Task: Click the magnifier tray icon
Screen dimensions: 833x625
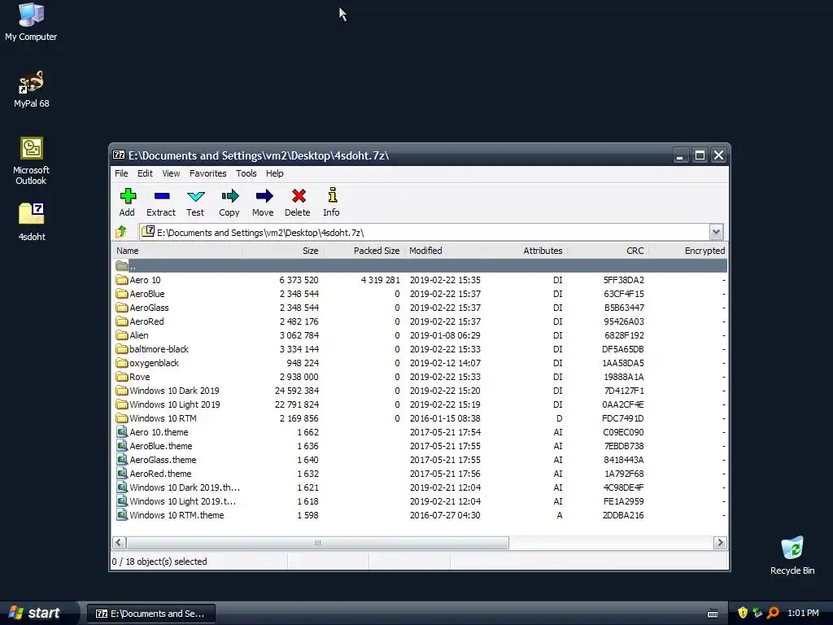Action: click(x=773, y=613)
